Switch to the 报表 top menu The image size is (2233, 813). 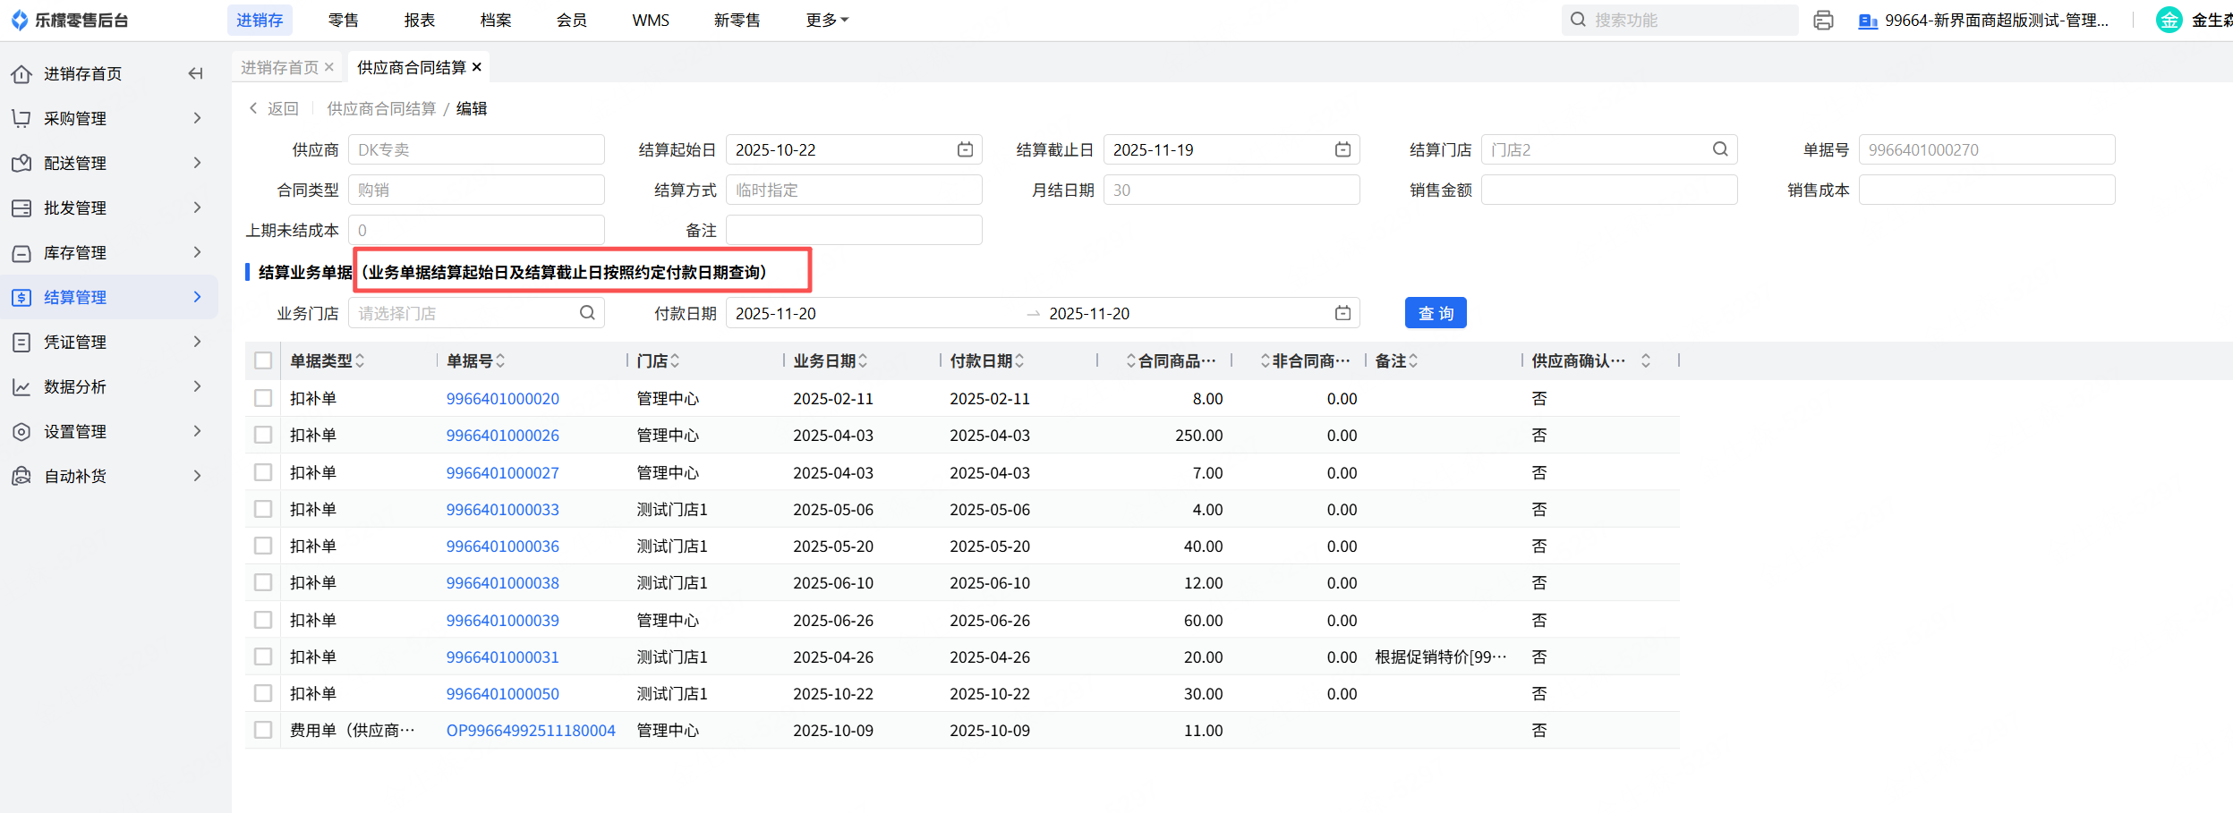click(x=419, y=20)
